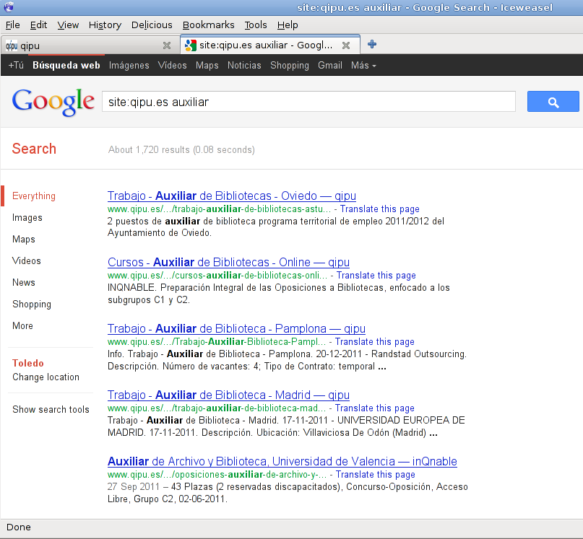Open Imágenes in the top bar
The width and height of the screenshot is (583, 539).
point(129,66)
